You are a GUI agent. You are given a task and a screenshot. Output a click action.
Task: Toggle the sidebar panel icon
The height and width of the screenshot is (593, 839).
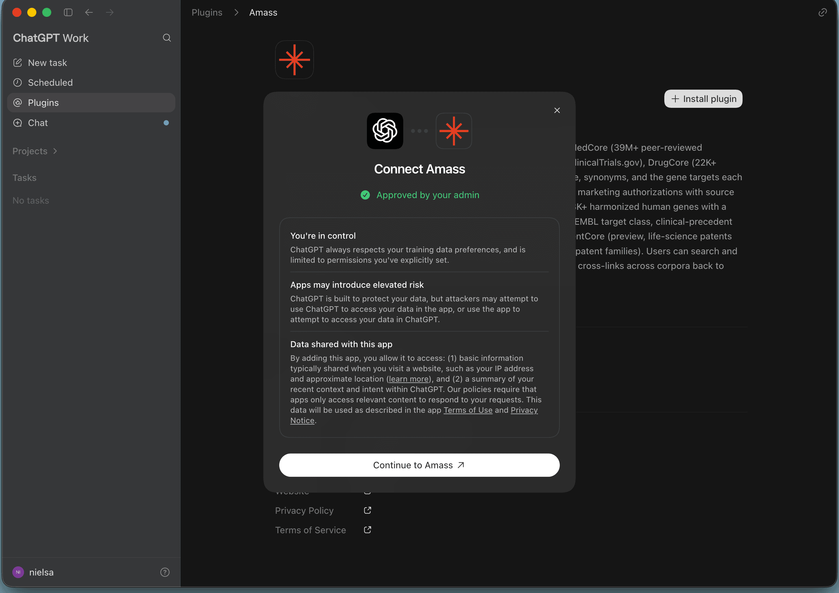68,12
